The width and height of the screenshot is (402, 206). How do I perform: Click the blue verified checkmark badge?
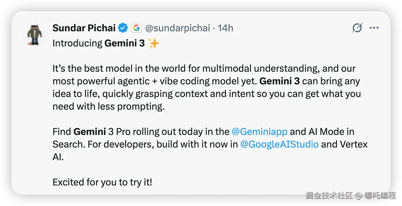pyautogui.click(x=123, y=28)
